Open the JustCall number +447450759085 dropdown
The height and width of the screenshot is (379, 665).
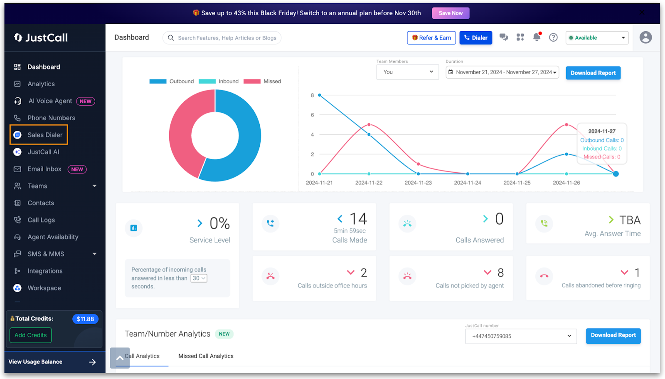pyautogui.click(x=521, y=336)
